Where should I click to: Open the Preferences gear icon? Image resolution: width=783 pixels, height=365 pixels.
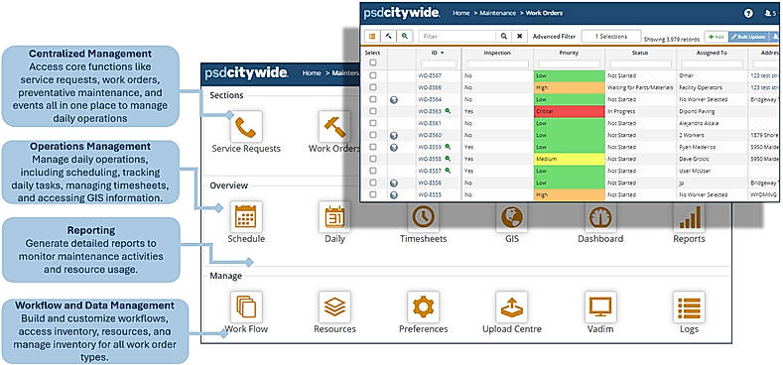coord(423,307)
